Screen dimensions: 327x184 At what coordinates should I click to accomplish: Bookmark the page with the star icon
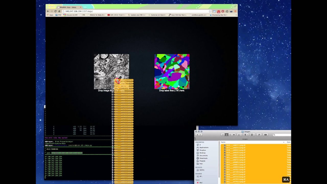tap(210, 11)
